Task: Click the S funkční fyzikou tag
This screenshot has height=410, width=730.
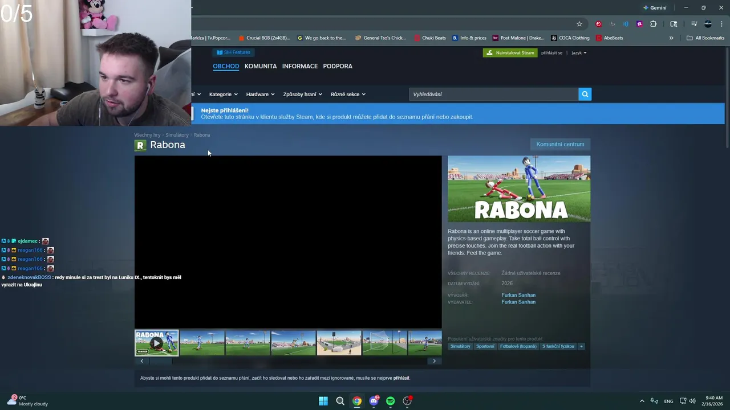Action: [x=558, y=346]
